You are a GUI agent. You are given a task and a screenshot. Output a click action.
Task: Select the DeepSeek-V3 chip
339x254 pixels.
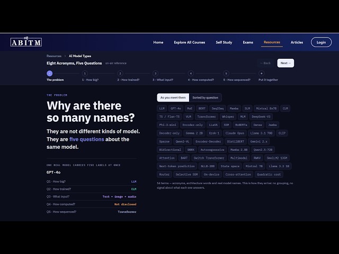click(261, 116)
